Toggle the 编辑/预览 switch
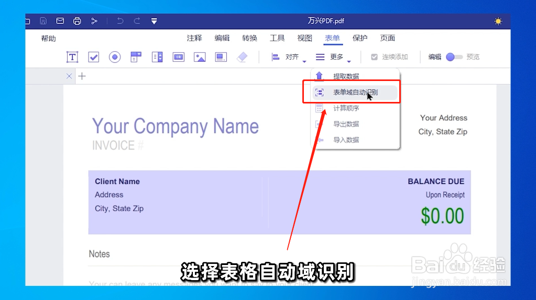 pyautogui.click(x=454, y=57)
